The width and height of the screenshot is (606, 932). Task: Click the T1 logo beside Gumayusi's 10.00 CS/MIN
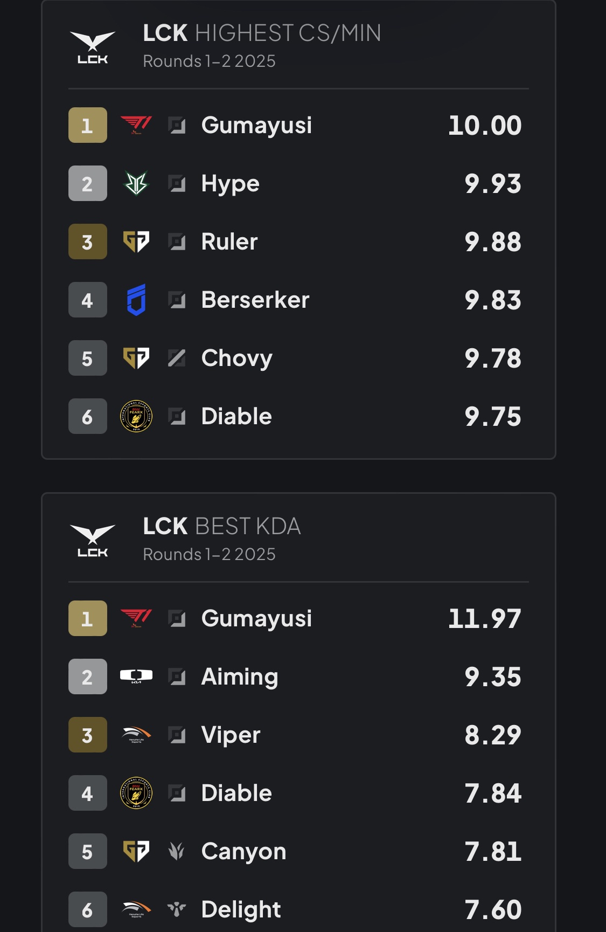[136, 125]
